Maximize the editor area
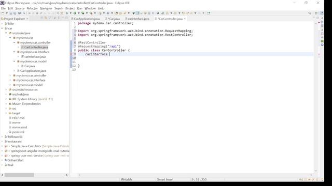Viewport: 332px width, 186px height. (317, 18)
